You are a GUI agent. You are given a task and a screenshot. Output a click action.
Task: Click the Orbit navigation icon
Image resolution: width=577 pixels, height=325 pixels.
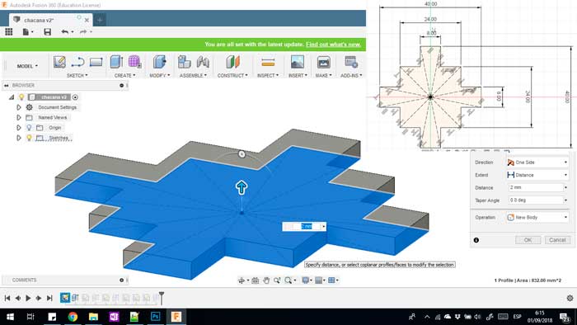coord(242,280)
